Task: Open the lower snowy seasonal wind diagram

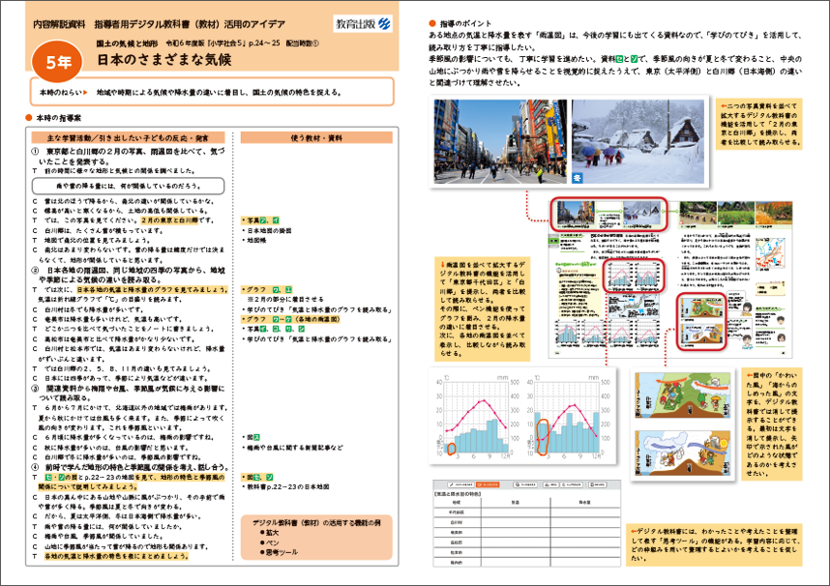Action: pyautogui.click(x=683, y=454)
